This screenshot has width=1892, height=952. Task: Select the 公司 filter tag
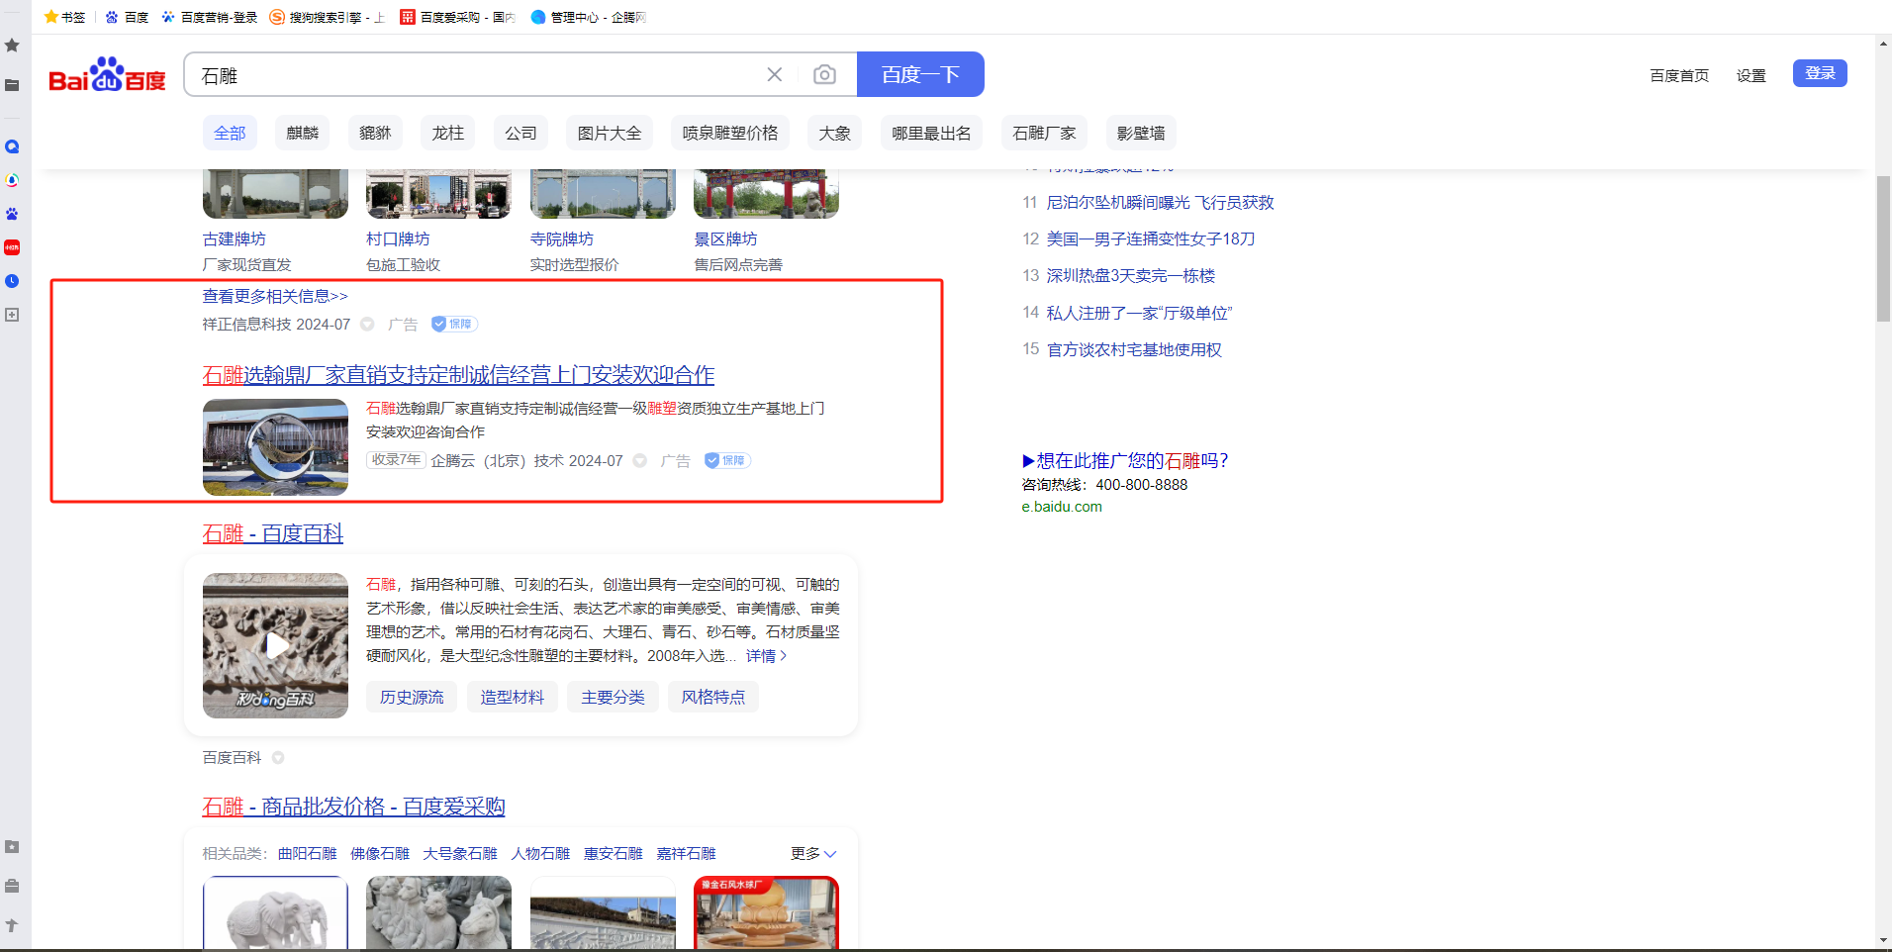click(520, 133)
